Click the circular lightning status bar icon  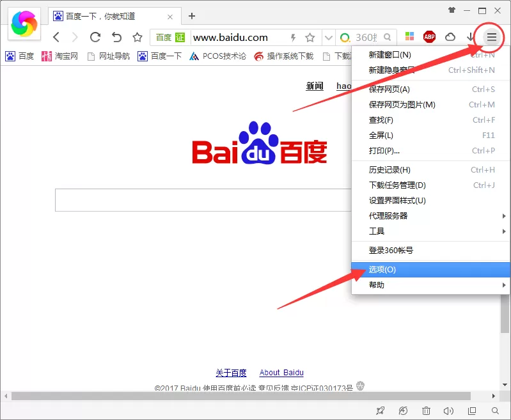click(403, 411)
